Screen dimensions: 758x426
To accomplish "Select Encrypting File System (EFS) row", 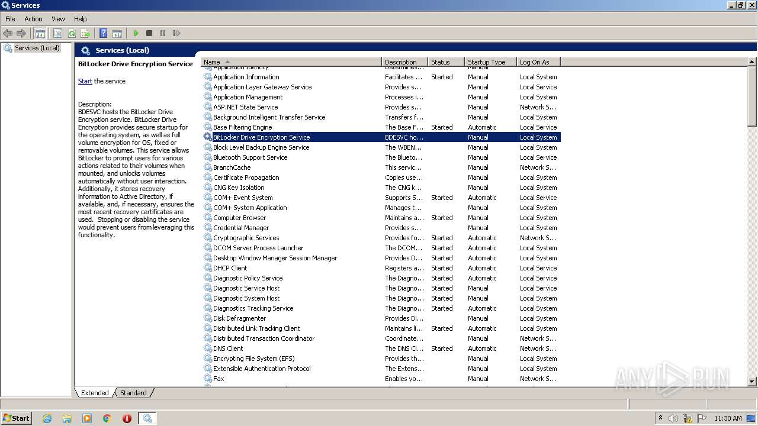I will click(x=381, y=359).
